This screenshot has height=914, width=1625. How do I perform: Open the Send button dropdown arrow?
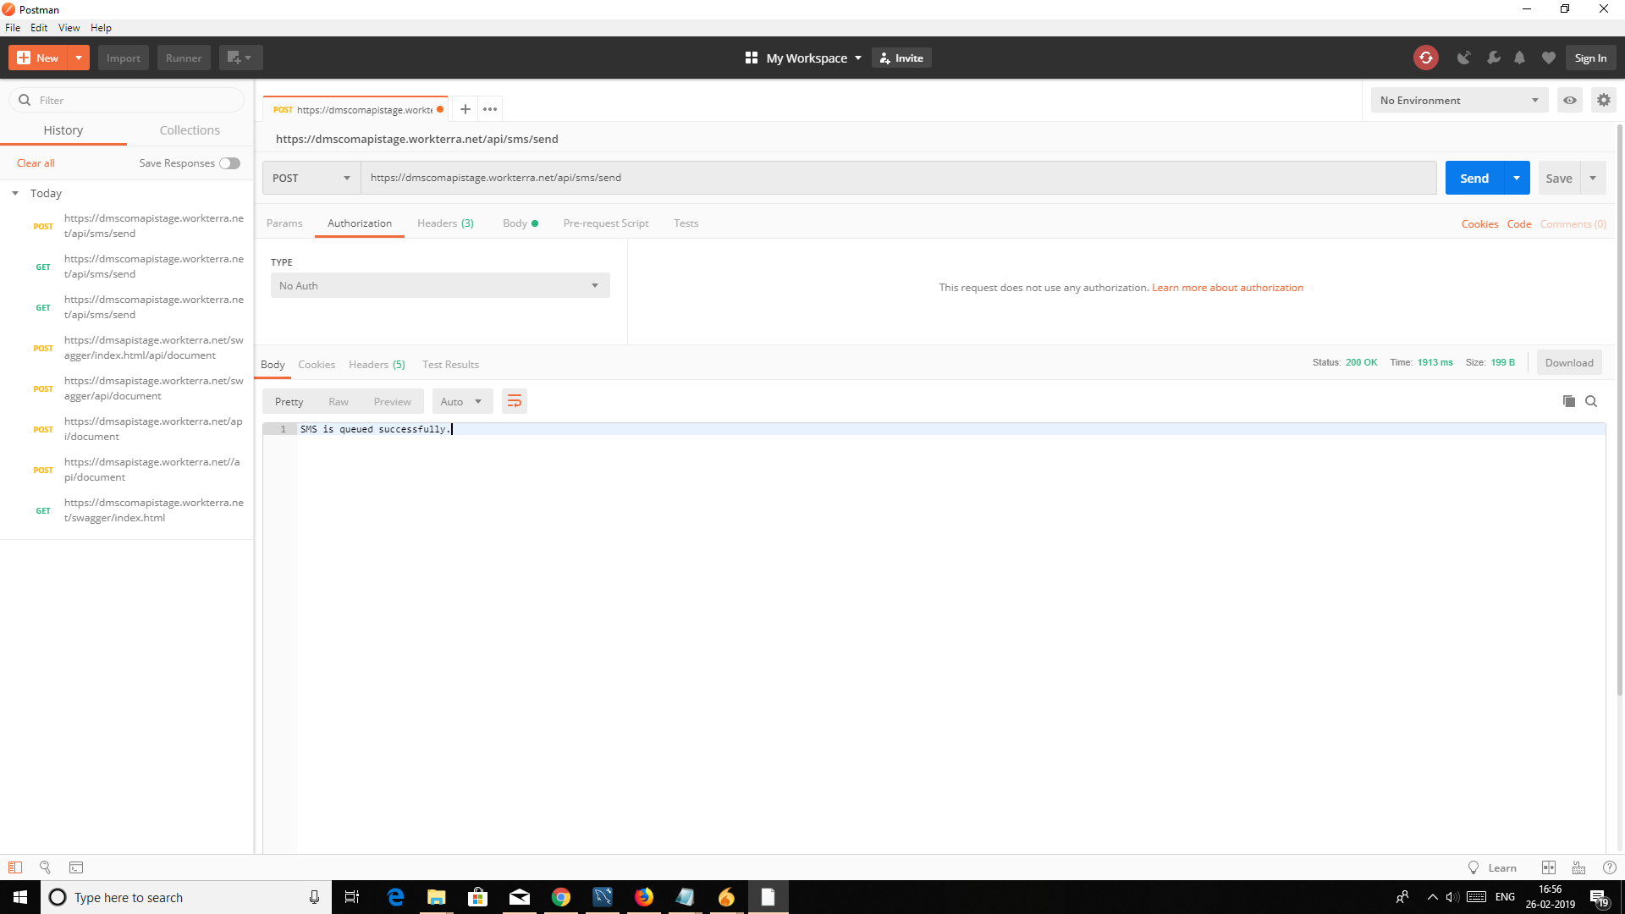point(1517,178)
